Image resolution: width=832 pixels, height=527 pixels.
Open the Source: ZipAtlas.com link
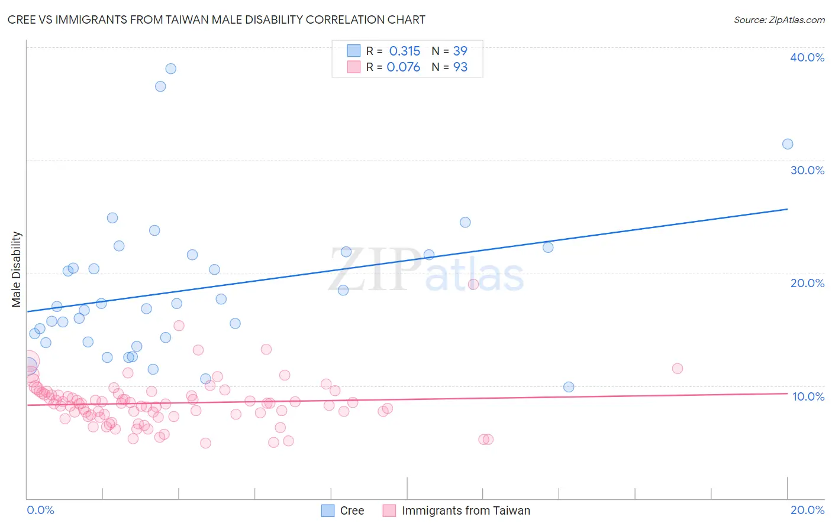pyautogui.click(x=779, y=19)
